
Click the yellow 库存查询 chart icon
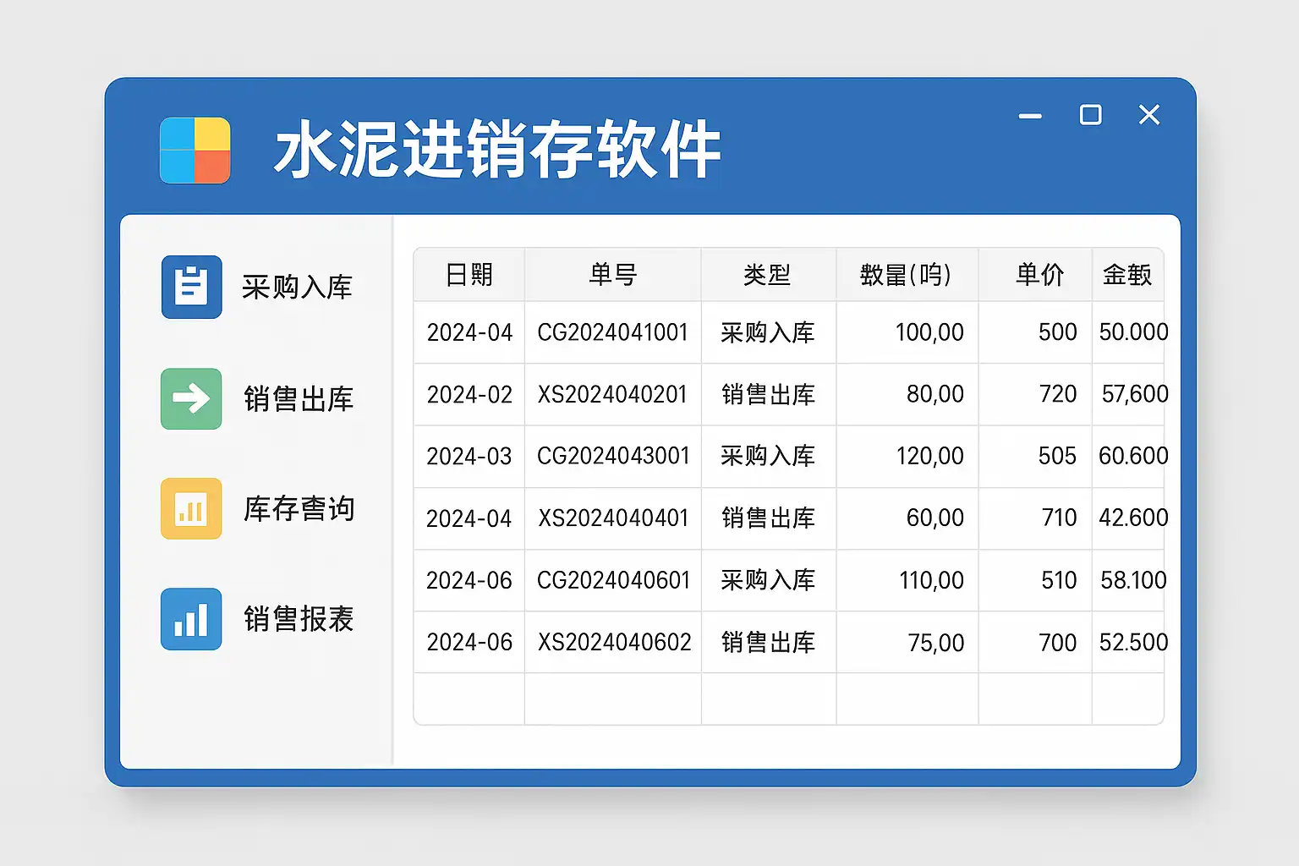pos(191,509)
